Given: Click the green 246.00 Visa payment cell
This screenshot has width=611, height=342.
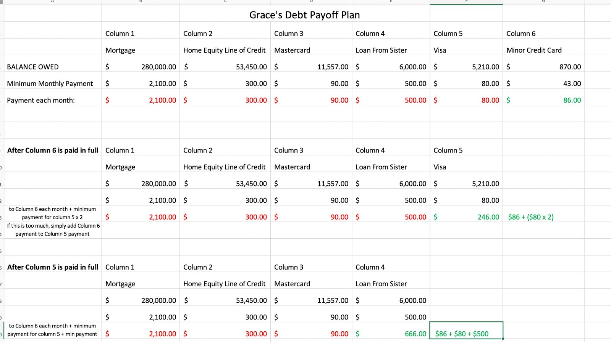Looking at the screenshot, I should pos(466,217).
